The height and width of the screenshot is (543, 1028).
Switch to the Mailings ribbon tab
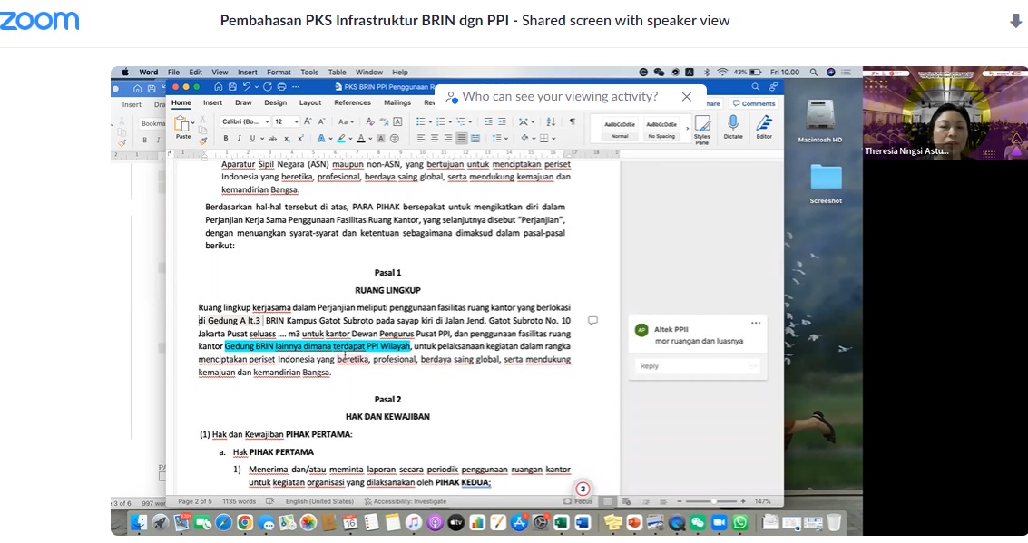(397, 102)
